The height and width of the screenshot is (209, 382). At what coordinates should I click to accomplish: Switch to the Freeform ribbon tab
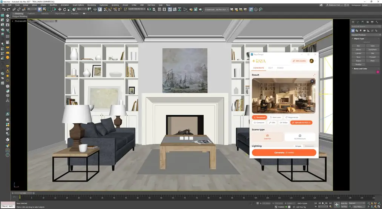31,14
